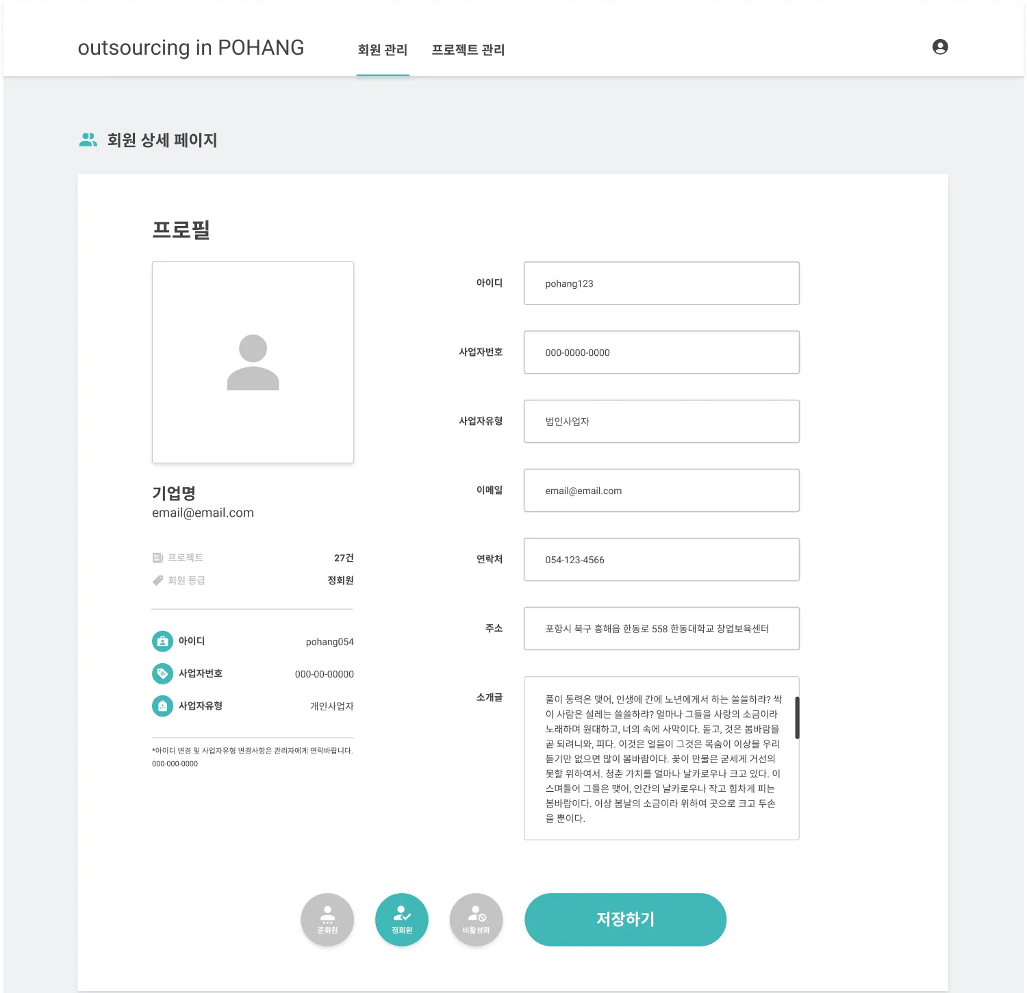Click the 저장하기 save button
This screenshot has height=993, width=1027.
coord(625,920)
